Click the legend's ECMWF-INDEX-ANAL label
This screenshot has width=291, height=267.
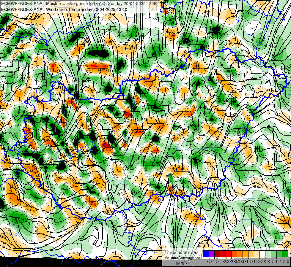pyautogui.click(x=182, y=253)
